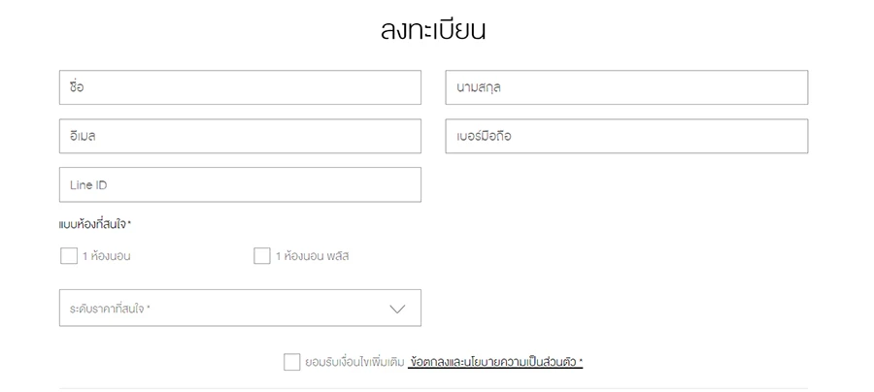Focus the เบอร์มือถือ mobile number field
The height and width of the screenshot is (392, 874).
626,136
